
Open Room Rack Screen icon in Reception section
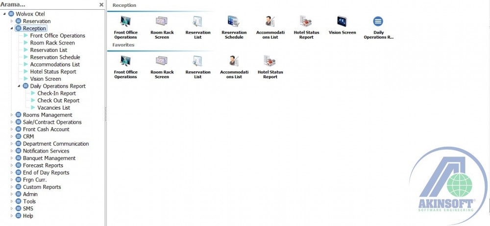[x=162, y=27]
